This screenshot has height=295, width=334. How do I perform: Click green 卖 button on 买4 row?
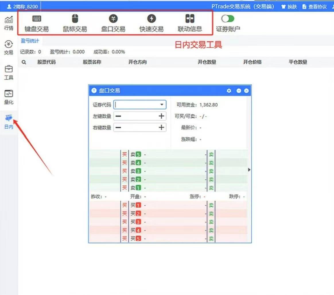211,230
